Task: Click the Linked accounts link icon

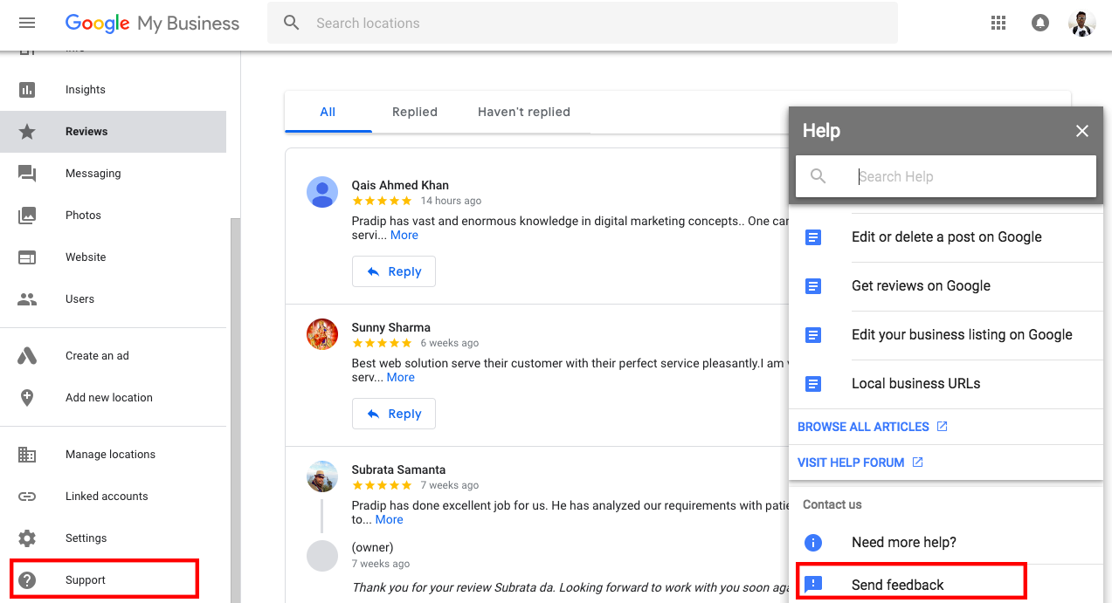Action: pos(27,497)
